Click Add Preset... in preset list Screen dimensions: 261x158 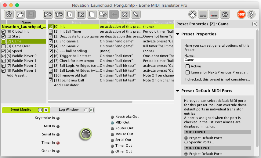pyautogui.click(x=17, y=76)
